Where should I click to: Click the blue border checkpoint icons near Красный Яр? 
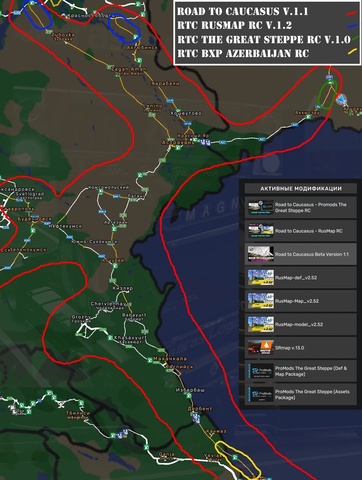[205, 142]
